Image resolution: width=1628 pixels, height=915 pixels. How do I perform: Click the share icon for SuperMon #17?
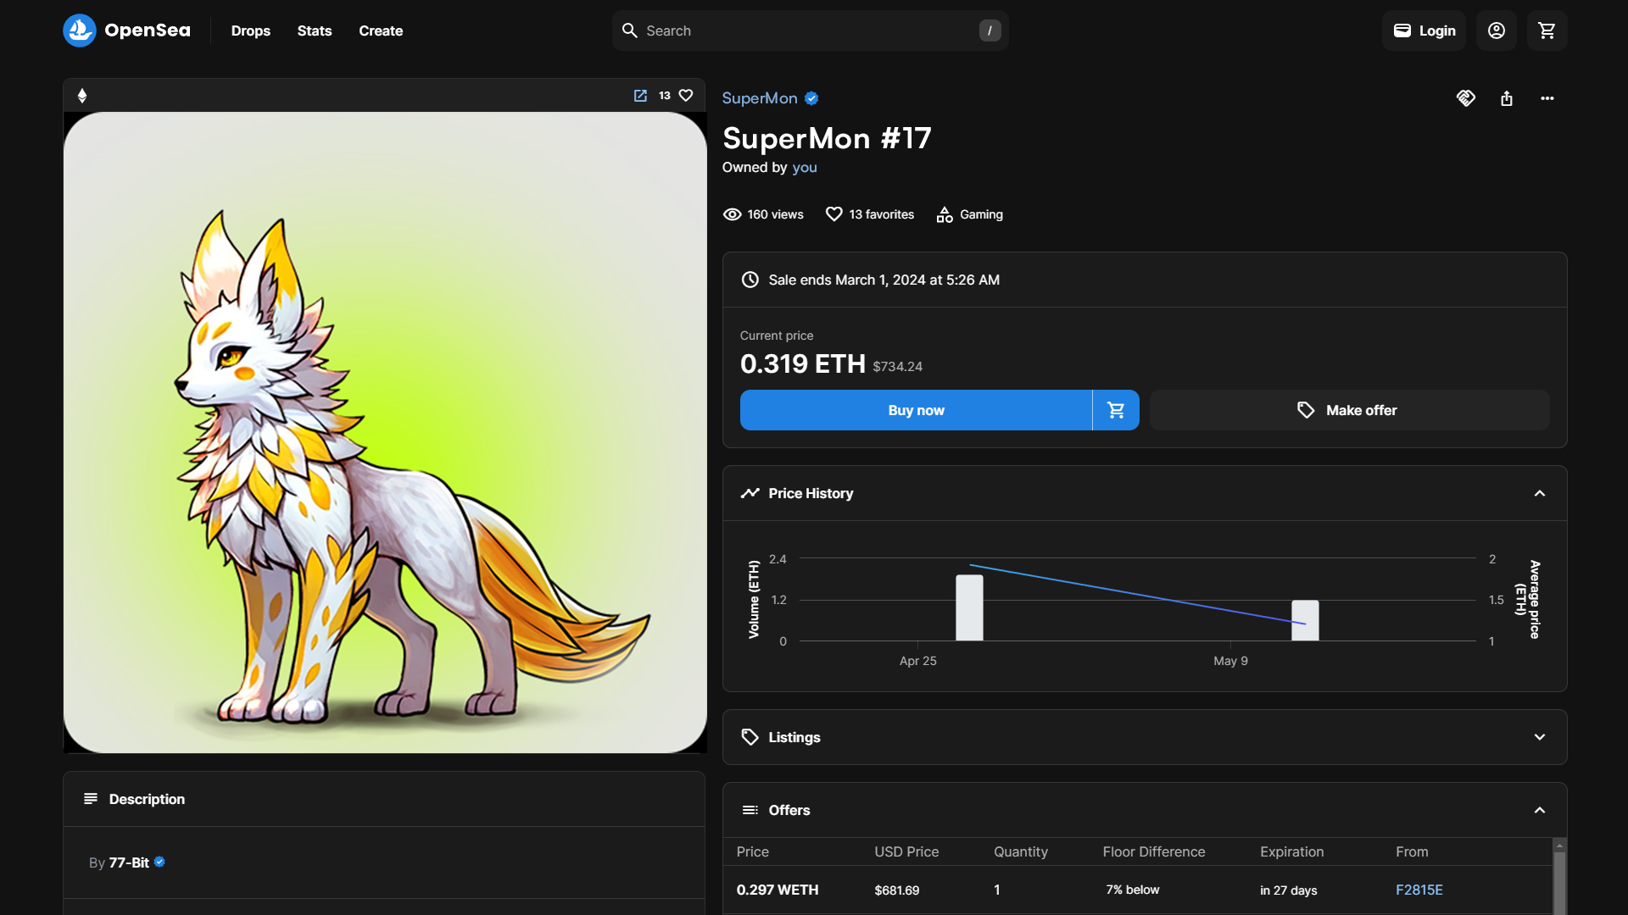(x=1506, y=98)
